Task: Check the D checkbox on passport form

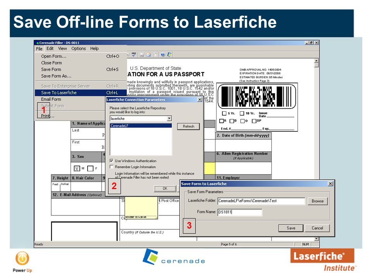Action: [x=232, y=121]
